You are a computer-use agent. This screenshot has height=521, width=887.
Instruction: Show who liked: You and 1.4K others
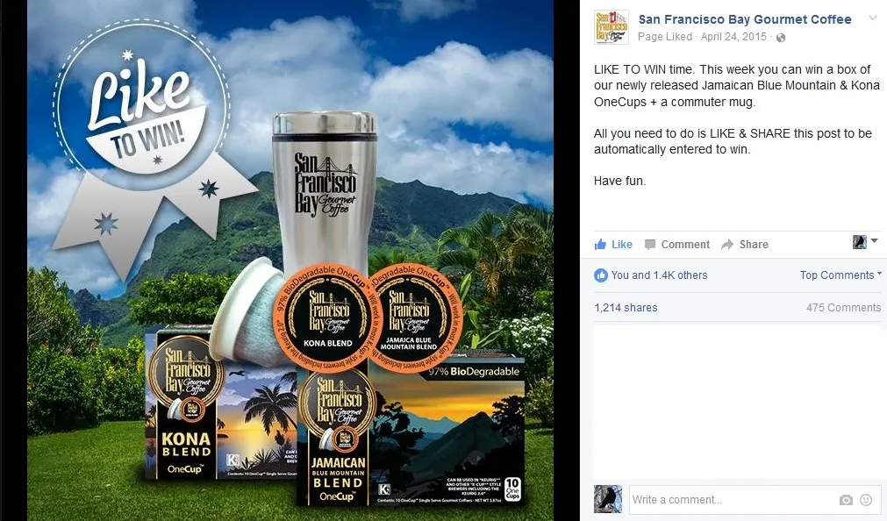click(x=659, y=275)
